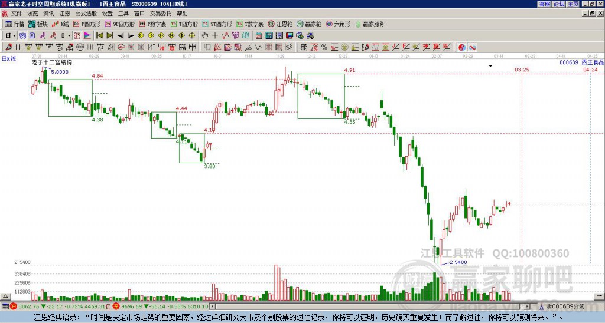
Task: Select the gold 金 circle tool
Action: point(344,47)
